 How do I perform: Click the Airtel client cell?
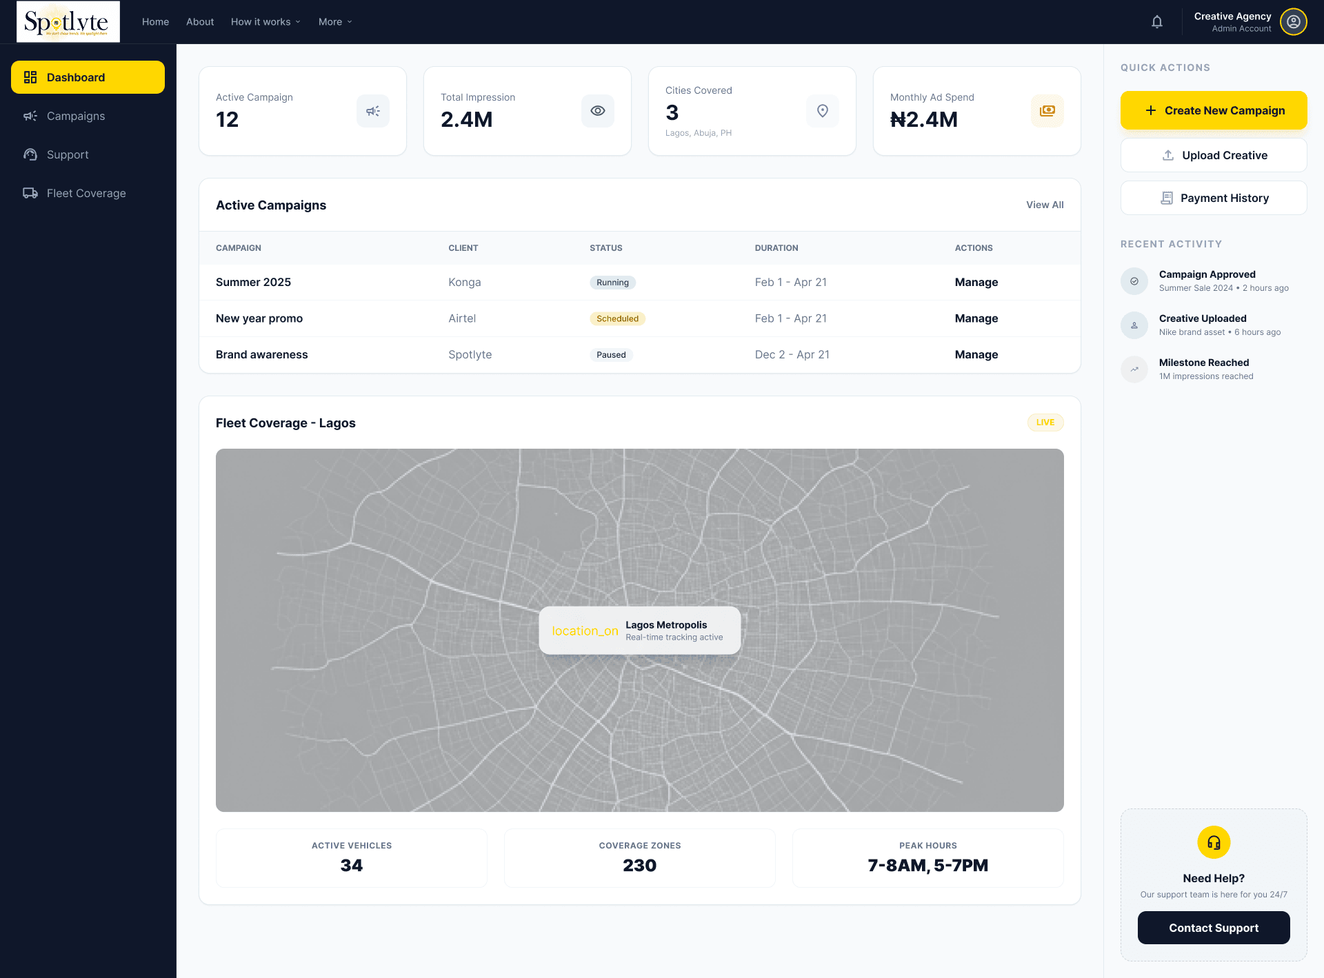[x=462, y=318]
